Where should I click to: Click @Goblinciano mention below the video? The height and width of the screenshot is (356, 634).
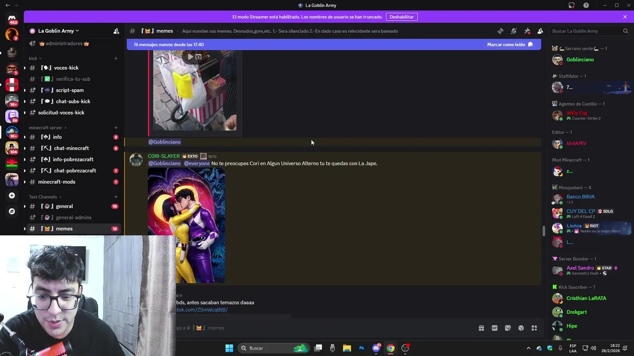pos(164,142)
